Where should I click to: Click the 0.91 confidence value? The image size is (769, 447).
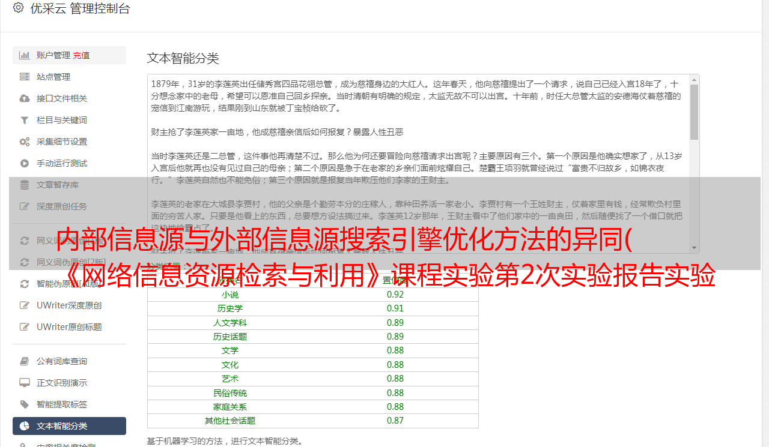[x=395, y=308]
